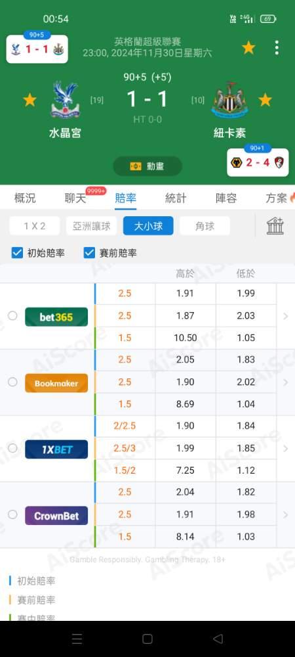The height and width of the screenshot is (657, 295).
Task: Click bet365 over odds 10.50
Action: 186,338
